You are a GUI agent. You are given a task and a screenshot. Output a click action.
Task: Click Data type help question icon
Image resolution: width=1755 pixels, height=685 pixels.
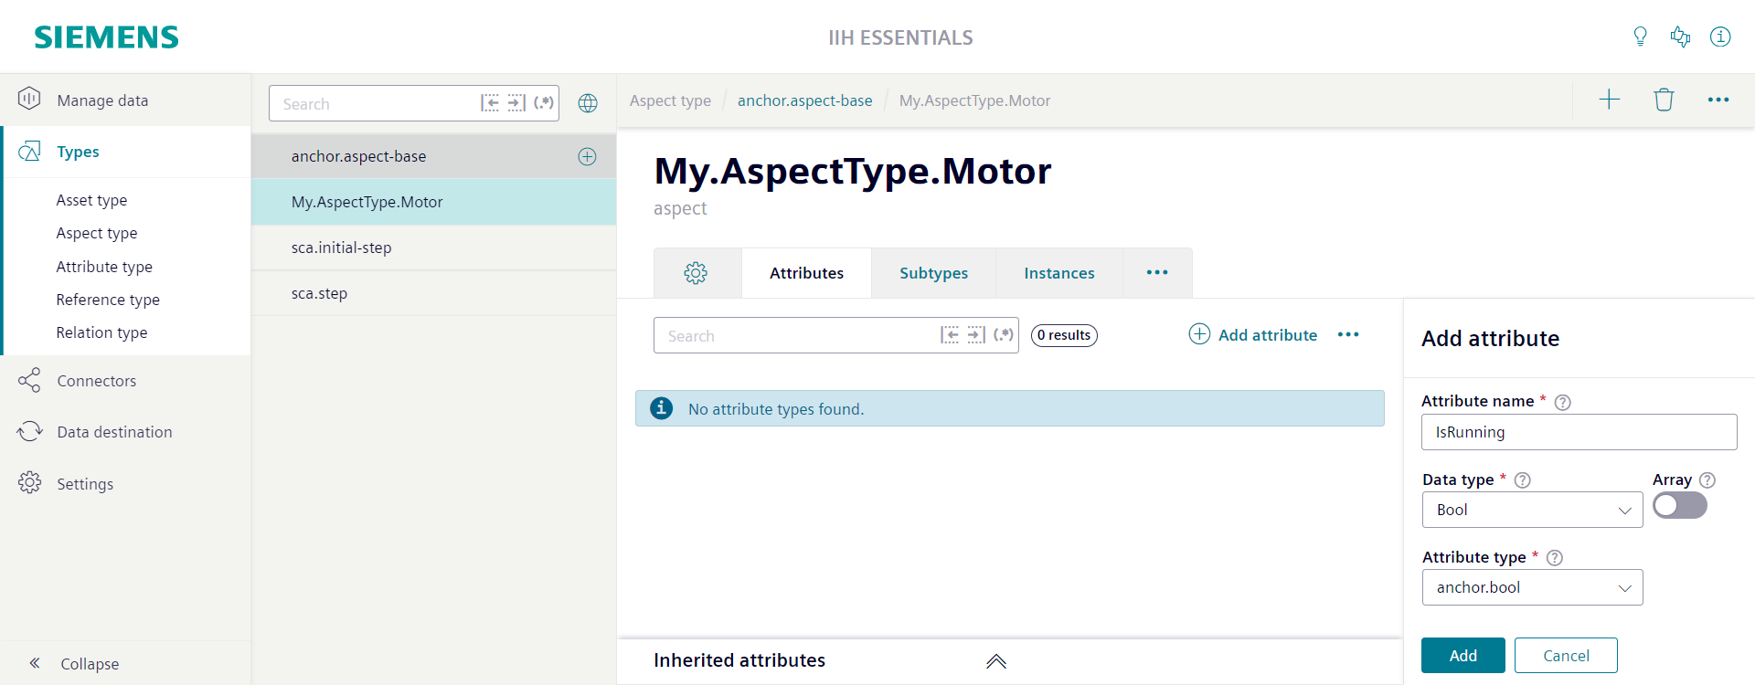click(x=1523, y=480)
